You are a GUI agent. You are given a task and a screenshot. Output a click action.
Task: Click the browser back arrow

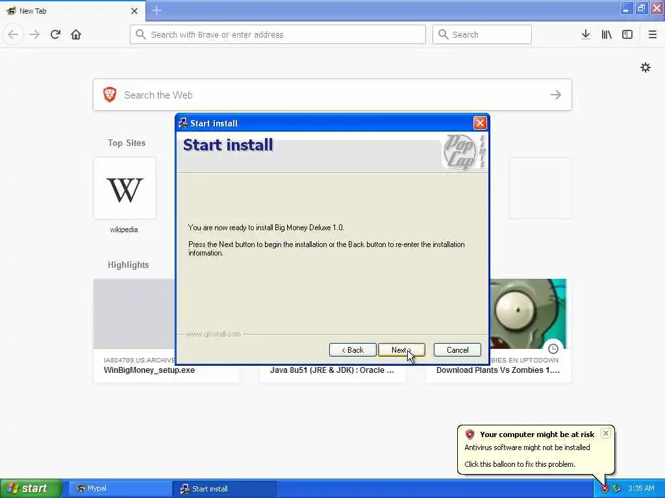tap(13, 34)
